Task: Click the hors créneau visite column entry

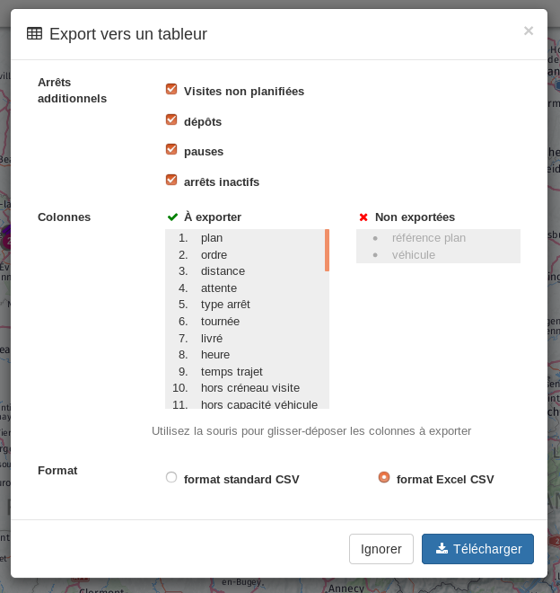Action: pos(249,388)
